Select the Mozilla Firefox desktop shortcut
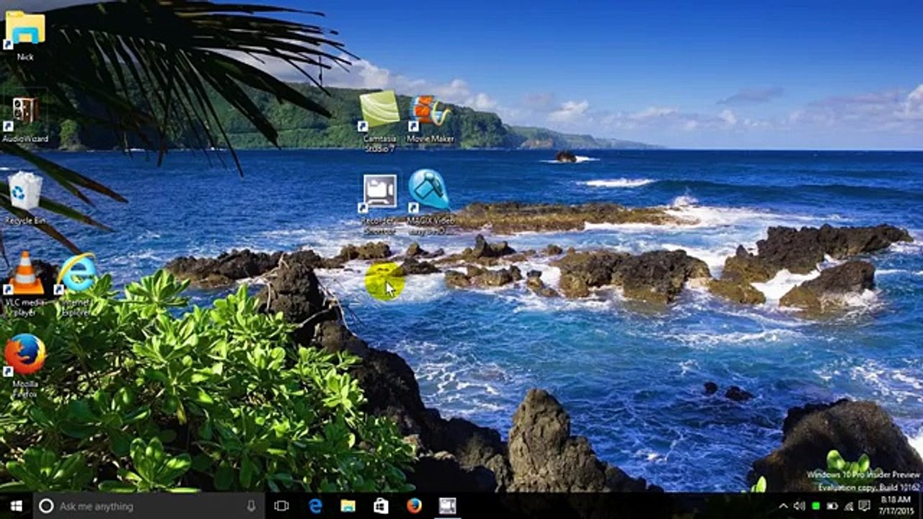 [x=25, y=365]
